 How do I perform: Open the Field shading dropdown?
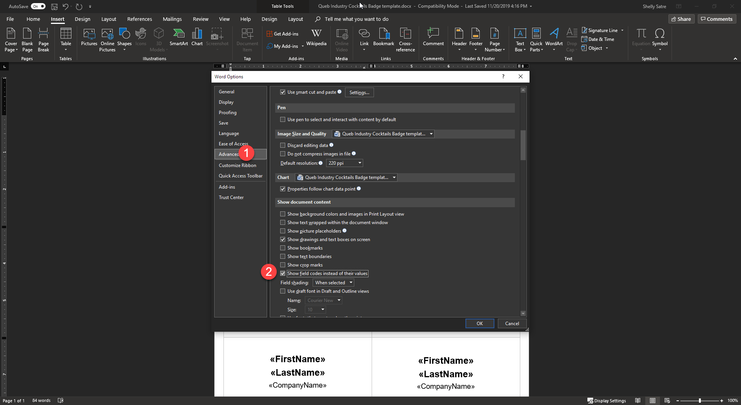pos(333,283)
